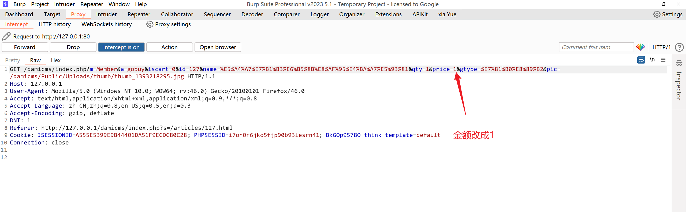Open the APIKit extension tab
The width and height of the screenshot is (686, 212).
tap(420, 14)
